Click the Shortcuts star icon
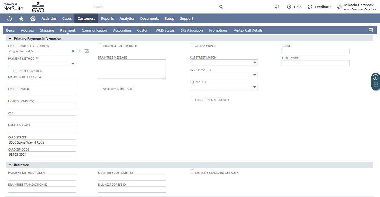Viewport: 380px width, 197px height. pos(21,19)
